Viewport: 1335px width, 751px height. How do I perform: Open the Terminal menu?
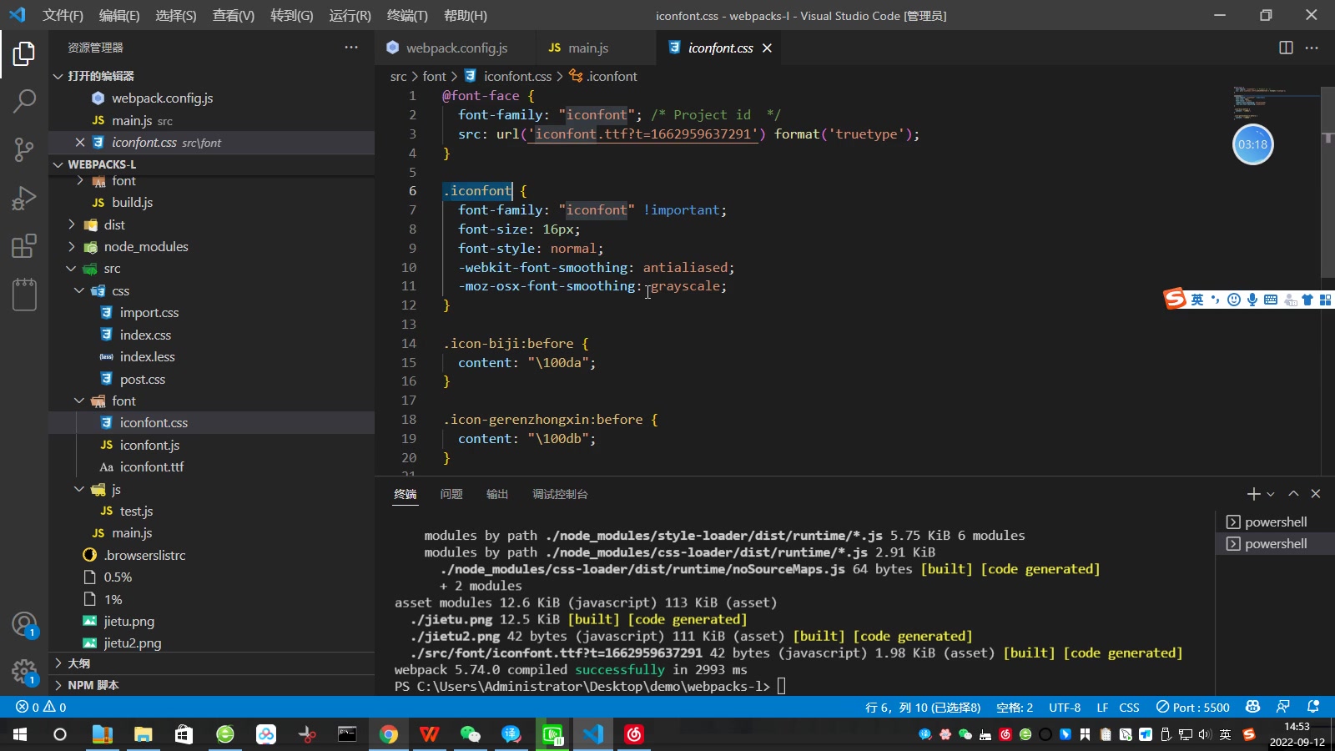pos(407,15)
